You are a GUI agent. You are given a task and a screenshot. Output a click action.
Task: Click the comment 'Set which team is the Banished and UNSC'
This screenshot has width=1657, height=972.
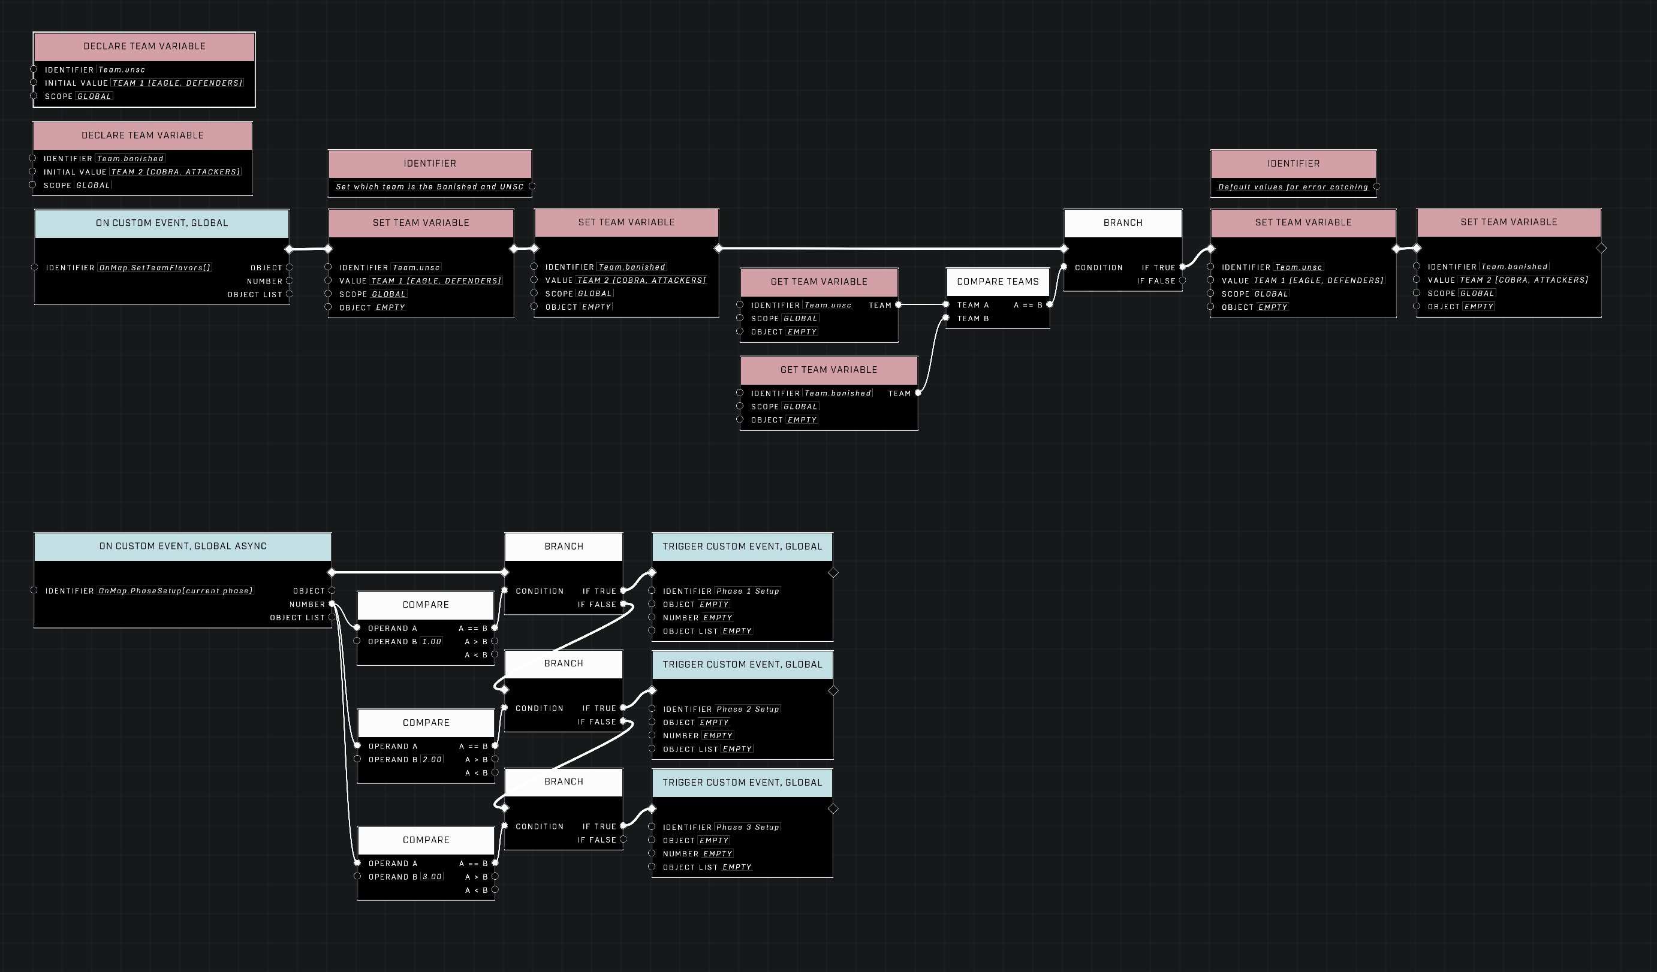429,186
